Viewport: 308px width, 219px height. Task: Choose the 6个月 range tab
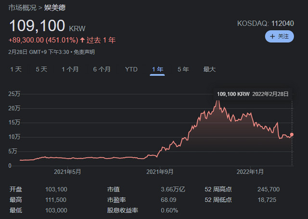click(x=102, y=69)
